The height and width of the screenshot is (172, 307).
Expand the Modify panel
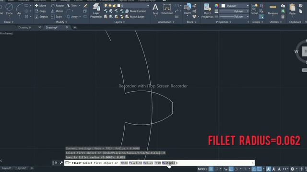[61, 22]
